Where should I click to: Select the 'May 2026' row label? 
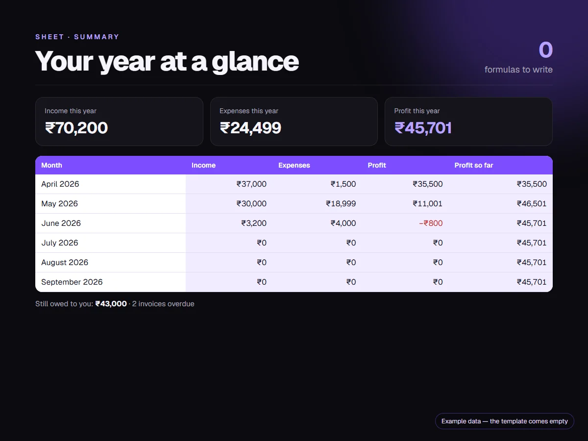pos(59,204)
